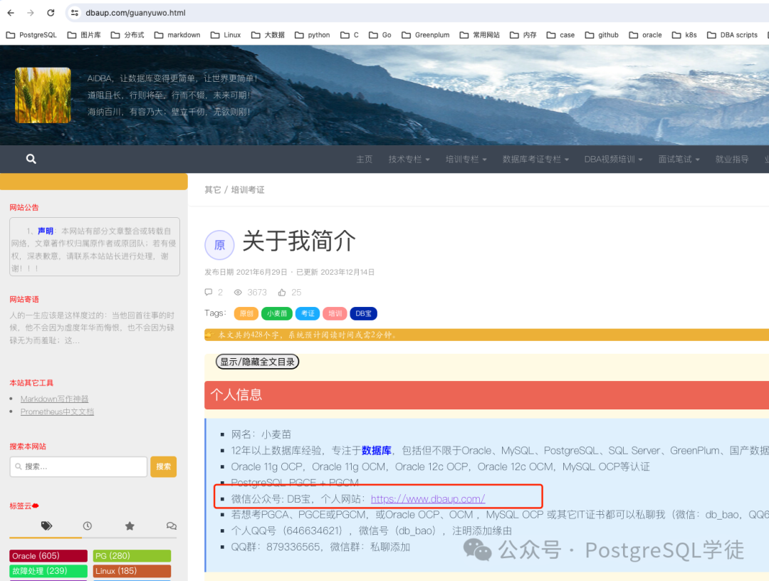Click the eye views icon under title
Viewport: 769px width, 581px height.
[238, 292]
